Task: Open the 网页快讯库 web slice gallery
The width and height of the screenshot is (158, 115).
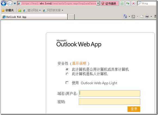Action: [52, 10]
